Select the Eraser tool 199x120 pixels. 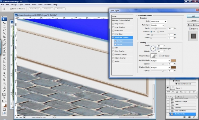coord(4,58)
